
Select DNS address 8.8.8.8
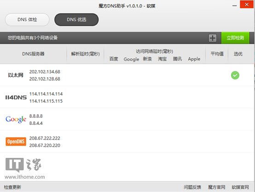tap(36, 116)
